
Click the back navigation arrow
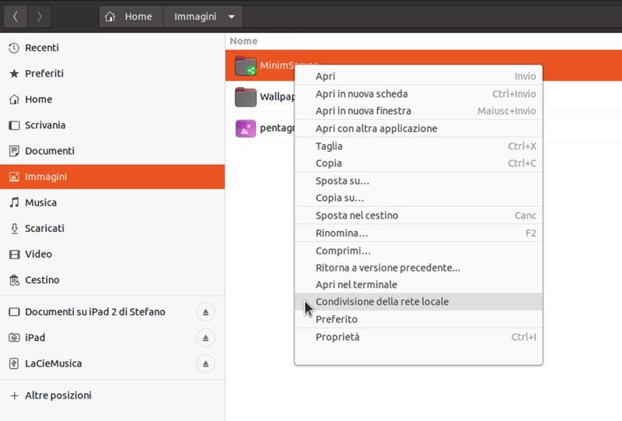tap(15, 16)
